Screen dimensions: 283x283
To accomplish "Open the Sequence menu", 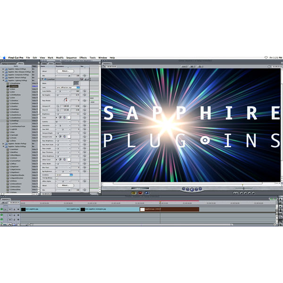I will click(71, 58).
